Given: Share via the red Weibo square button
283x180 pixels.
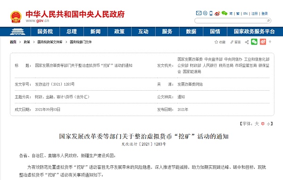Looking at the screenshot, I should click(263, 42).
